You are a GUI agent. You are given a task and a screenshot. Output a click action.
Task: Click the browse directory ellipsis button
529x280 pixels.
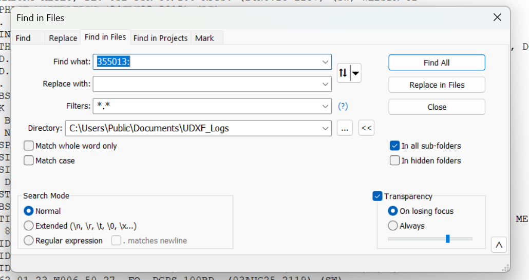coord(345,128)
